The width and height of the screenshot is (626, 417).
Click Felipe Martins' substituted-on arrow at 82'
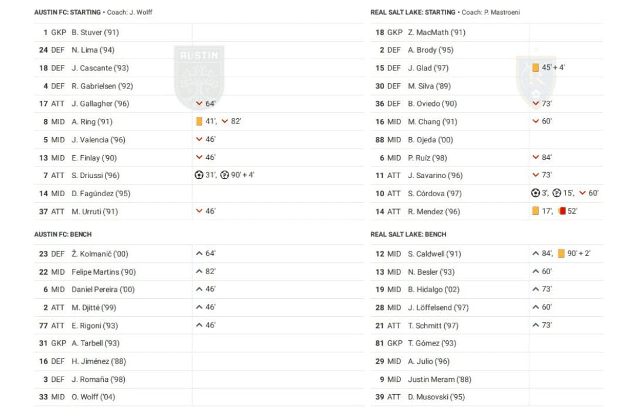tap(199, 272)
